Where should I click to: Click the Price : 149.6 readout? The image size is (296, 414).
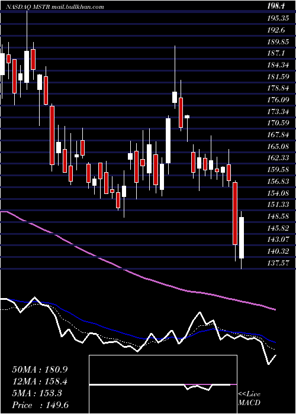coord(40,405)
